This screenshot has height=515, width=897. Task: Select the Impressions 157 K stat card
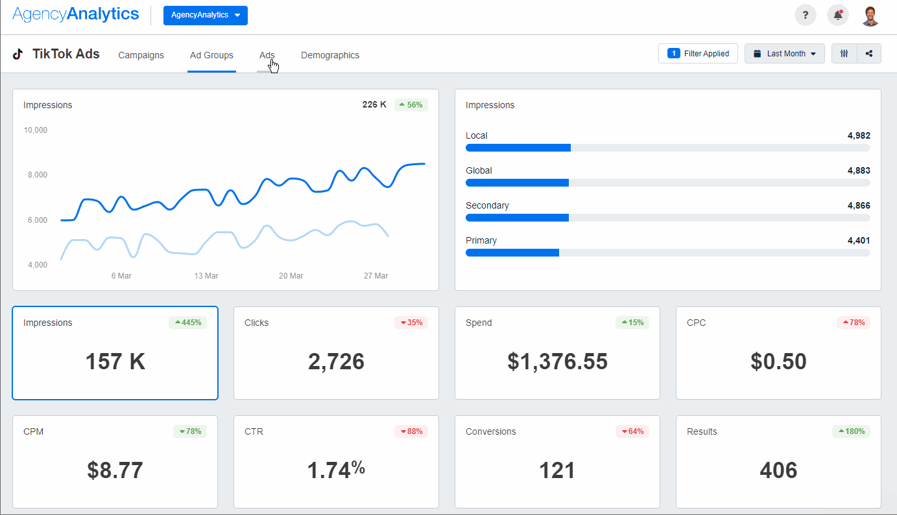pos(115,353)
